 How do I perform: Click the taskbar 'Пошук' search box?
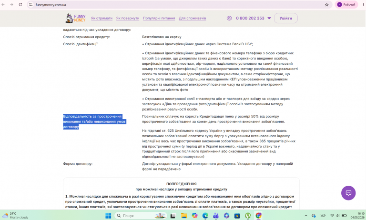(141, 216)
